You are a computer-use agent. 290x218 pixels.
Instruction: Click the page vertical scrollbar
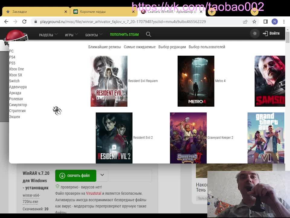(x=287, y=38)
